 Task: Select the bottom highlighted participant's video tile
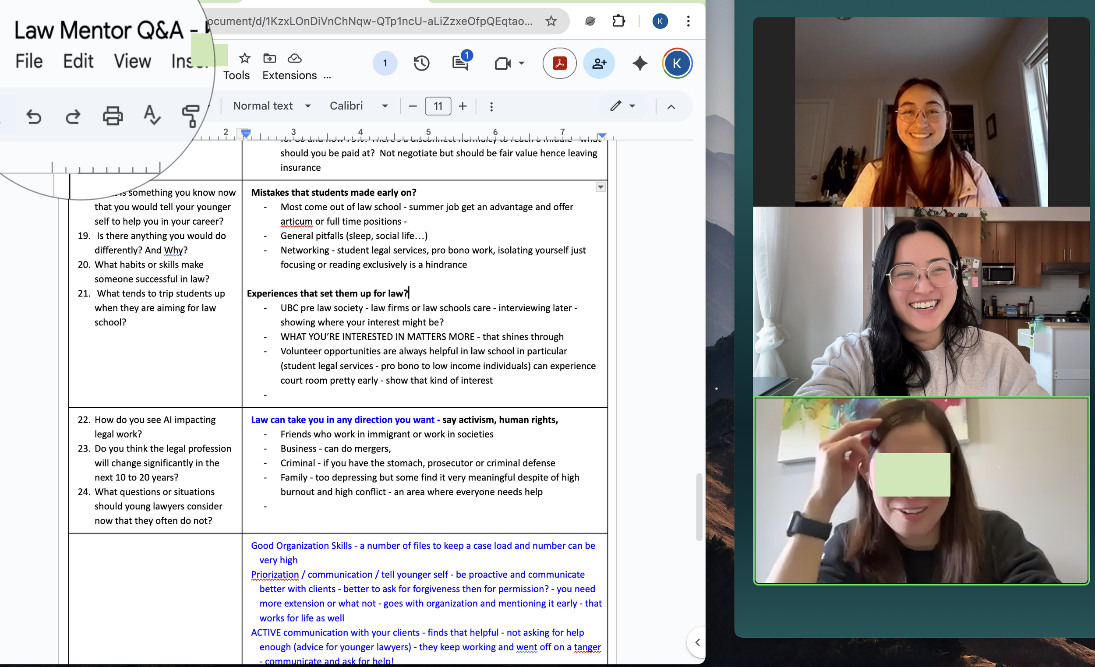[x=921, y=491]
